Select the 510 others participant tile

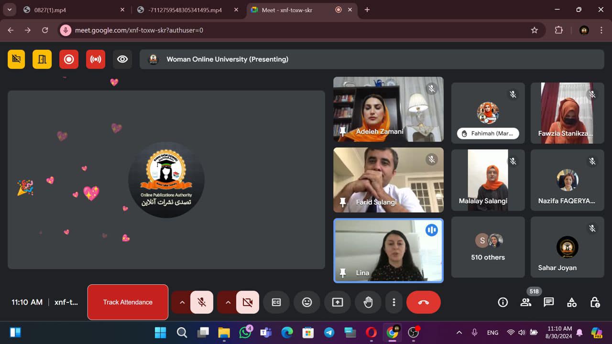(x=488, y=247)
